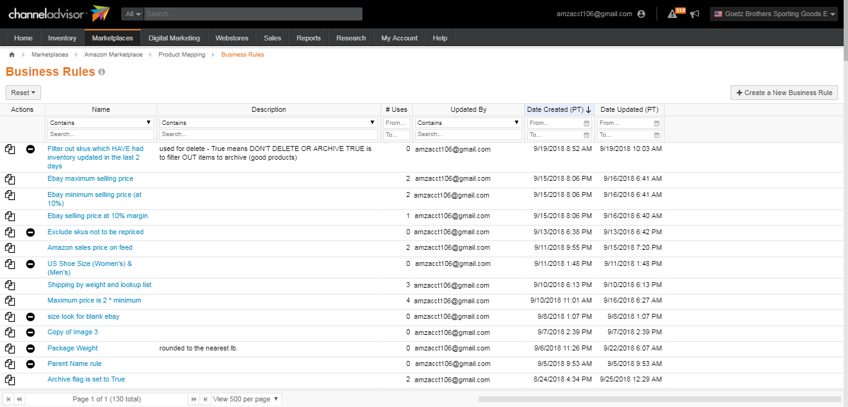Click the home icon in breadcrumb
Screen dimensions: 848x407
(12, 55)
